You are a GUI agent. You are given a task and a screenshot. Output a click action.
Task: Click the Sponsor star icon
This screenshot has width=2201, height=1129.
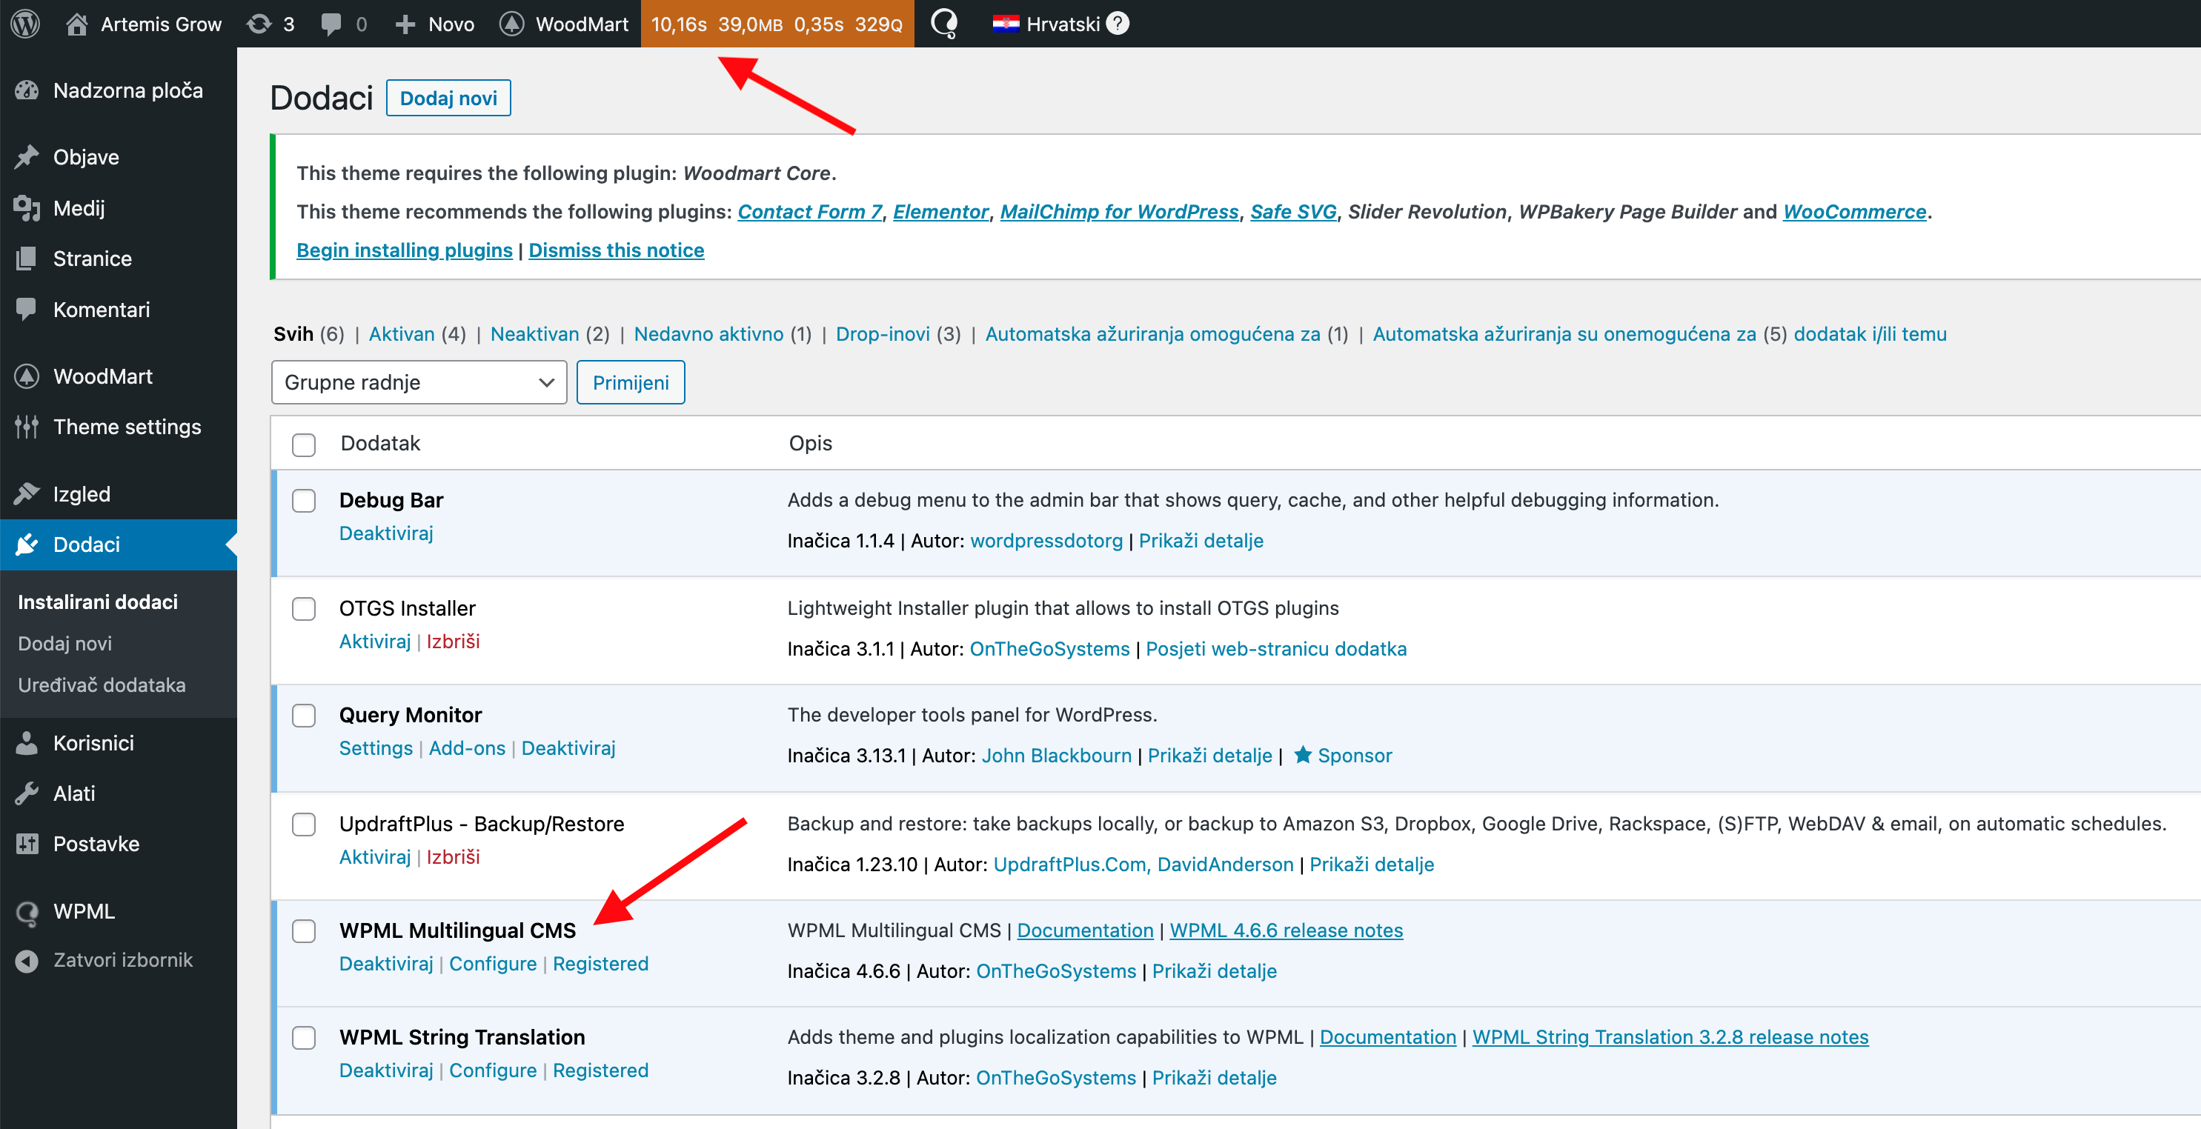pos(1302,754)
